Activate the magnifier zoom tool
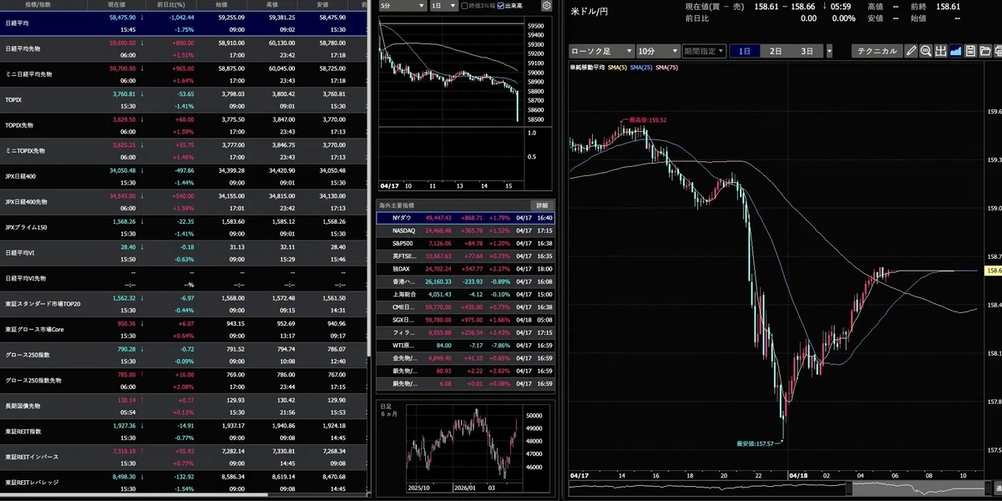This screenshot has width=1002, height=501. 926,51
